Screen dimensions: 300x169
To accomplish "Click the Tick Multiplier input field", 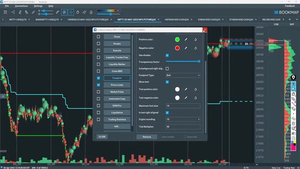I will (183, 127).
